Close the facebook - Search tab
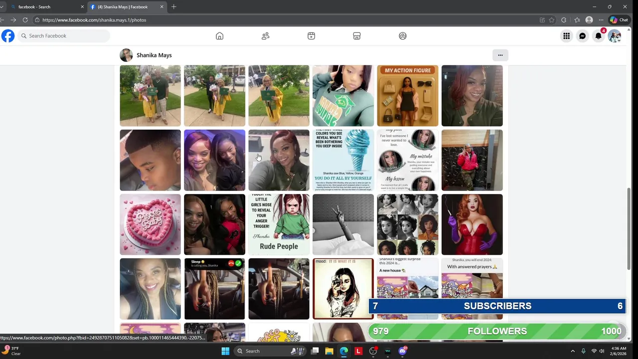Screen dimensions: 638x359 tap(82, 7)
